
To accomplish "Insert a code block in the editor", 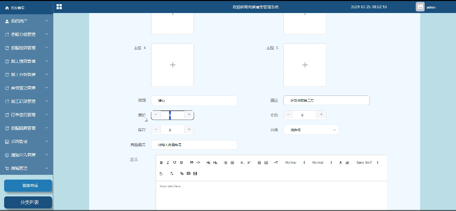I will pyautogui.click(x=198, y=162).
